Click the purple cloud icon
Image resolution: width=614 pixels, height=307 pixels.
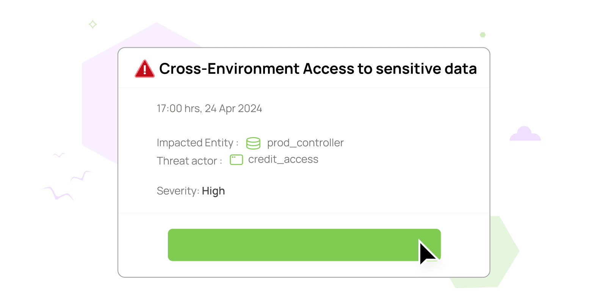(x=525, y=134)
